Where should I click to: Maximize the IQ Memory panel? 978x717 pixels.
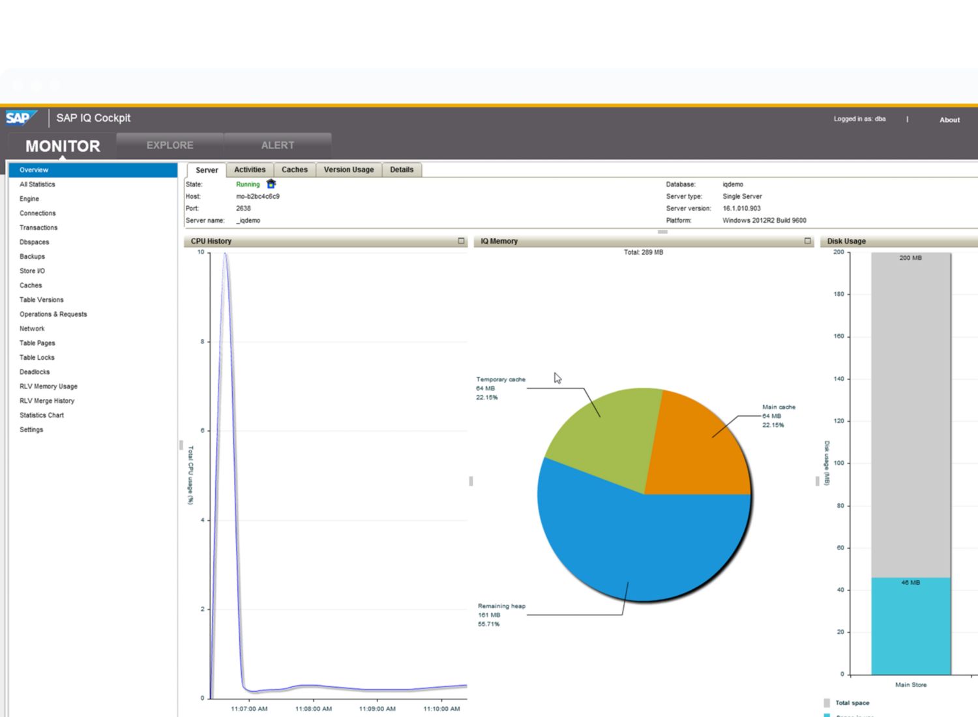tap(807, 241)
